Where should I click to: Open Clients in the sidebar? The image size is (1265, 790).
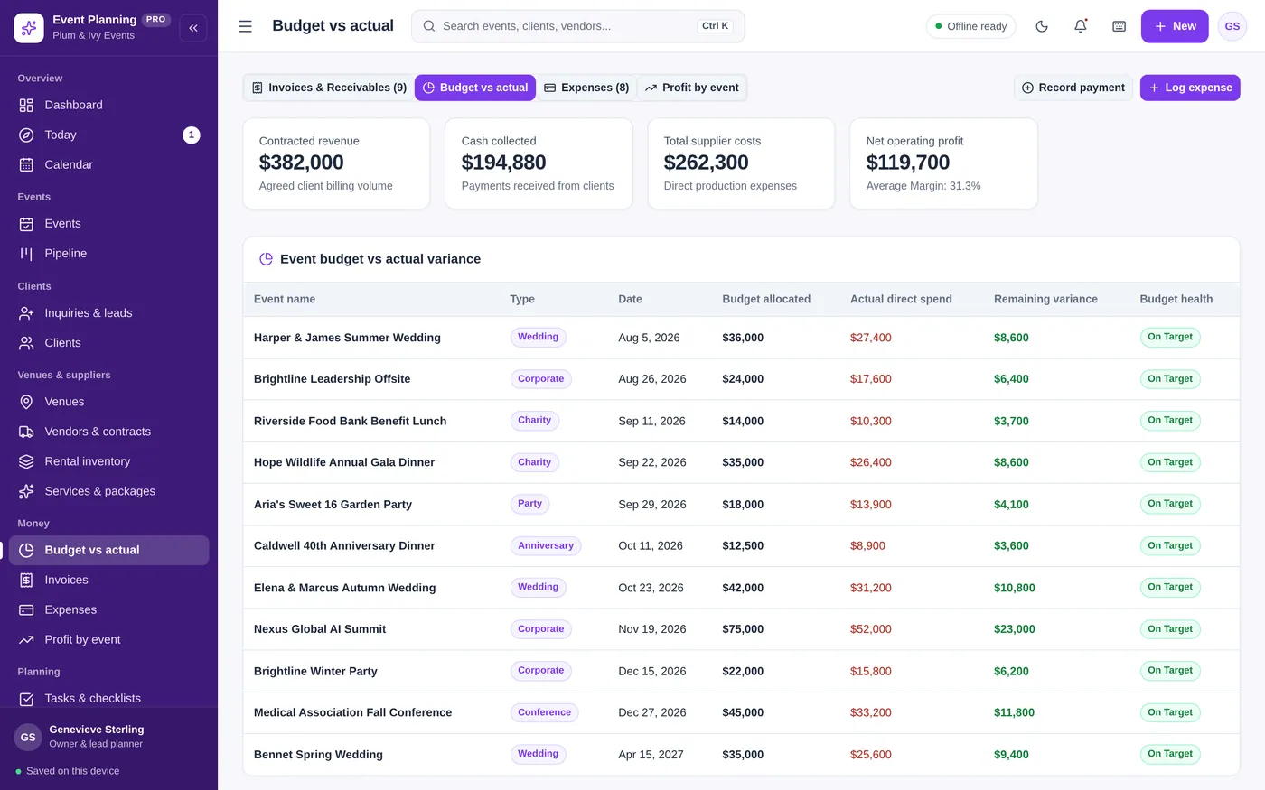click(x=108, y=342)
